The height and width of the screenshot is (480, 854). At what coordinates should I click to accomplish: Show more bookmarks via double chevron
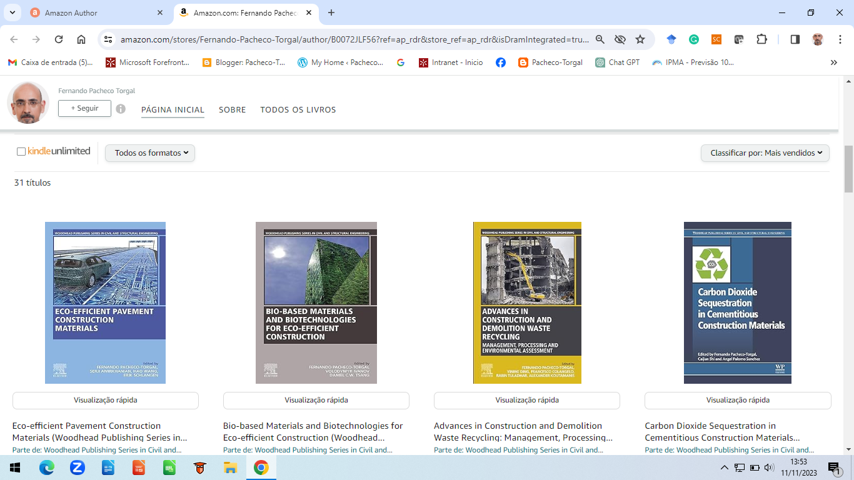(833, 62)
